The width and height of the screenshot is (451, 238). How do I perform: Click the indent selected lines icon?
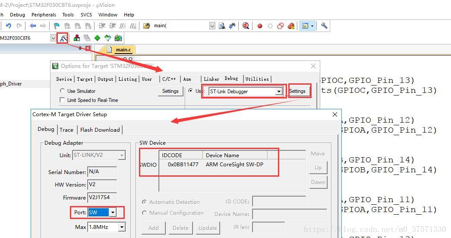(x=102, y=26)
